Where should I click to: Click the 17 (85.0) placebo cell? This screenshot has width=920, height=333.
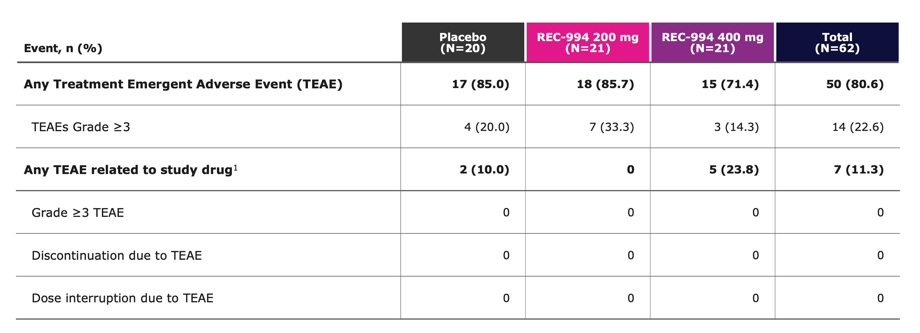480,84
